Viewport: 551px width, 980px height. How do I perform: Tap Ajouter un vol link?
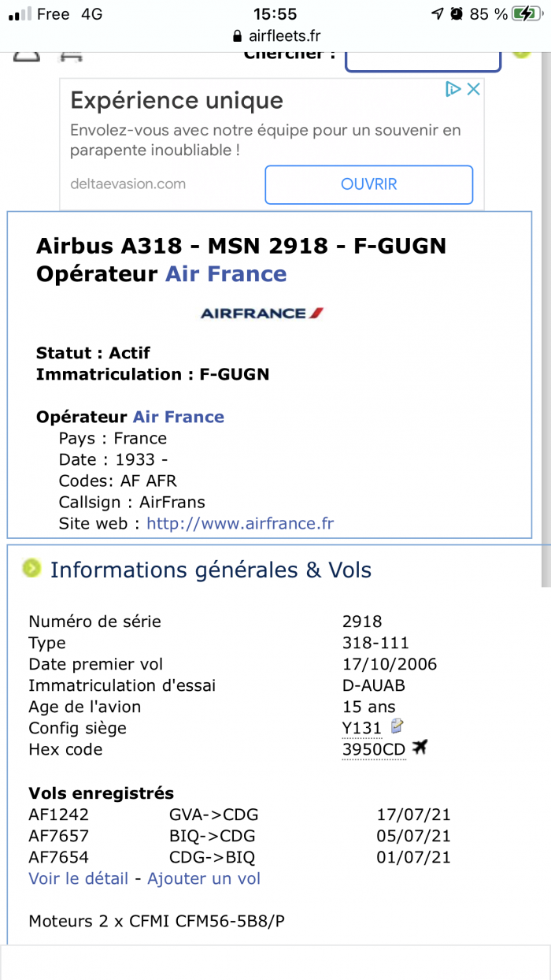coord(204,878)
